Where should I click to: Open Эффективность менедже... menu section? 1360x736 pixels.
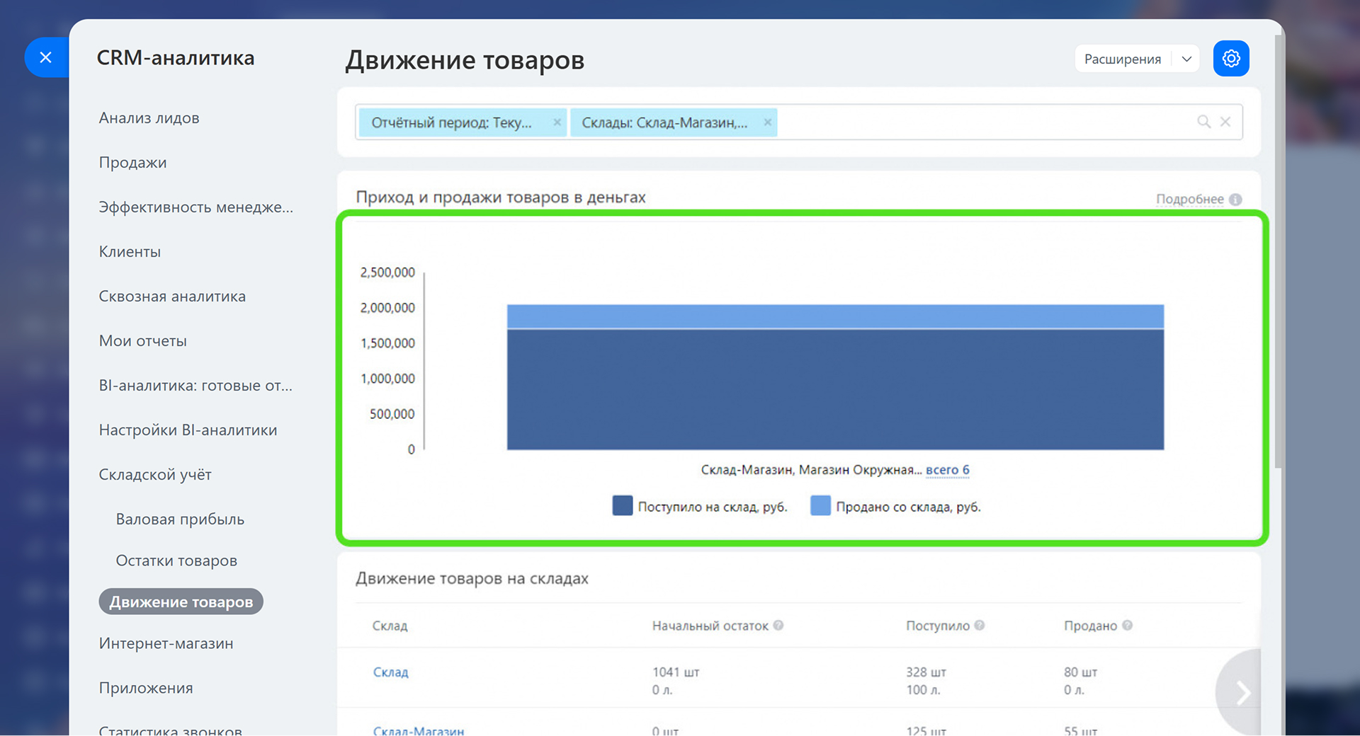pos(195,207)
